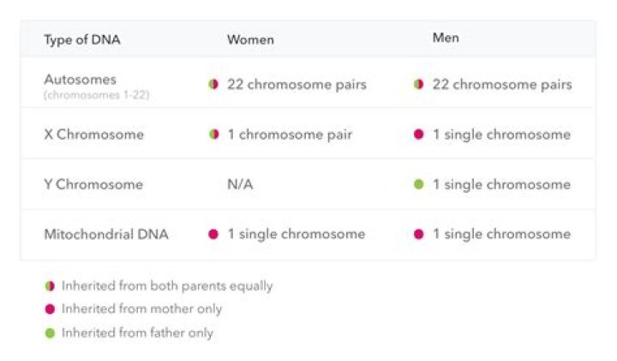Click the legend's pink mother-only dot
The height and width of the screenshot is (361, 617).
(50, 310)
